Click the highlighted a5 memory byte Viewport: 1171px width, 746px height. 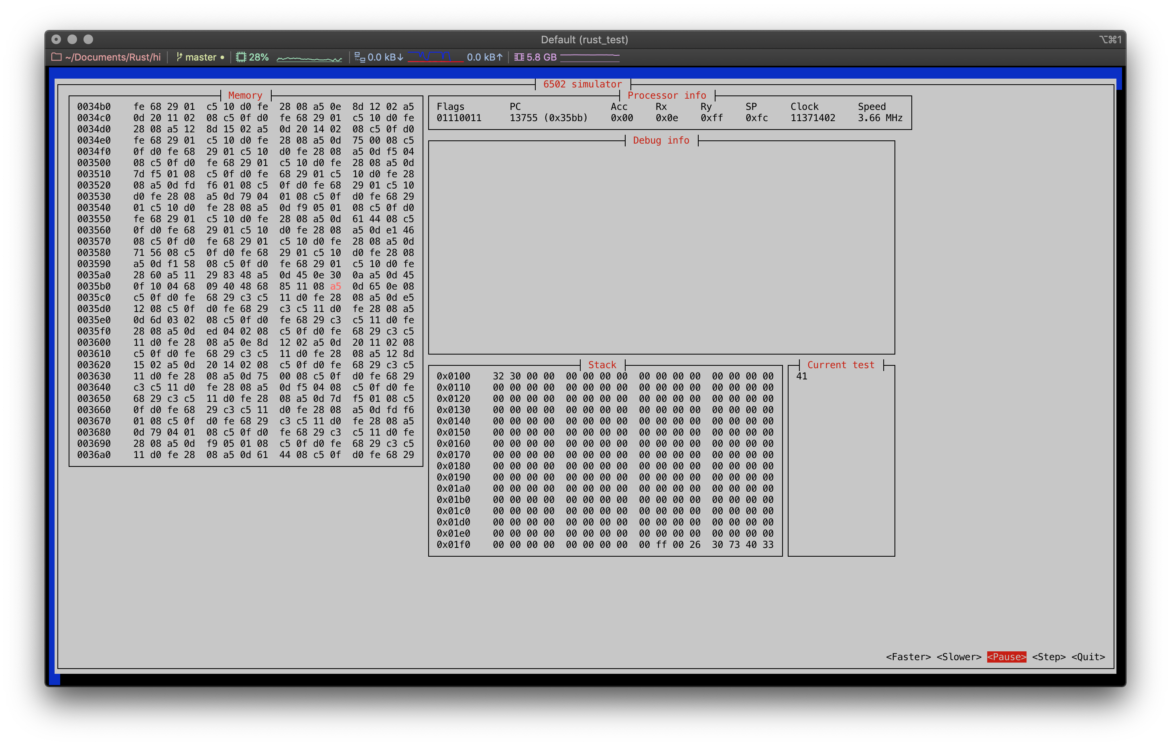coord(335,286)
